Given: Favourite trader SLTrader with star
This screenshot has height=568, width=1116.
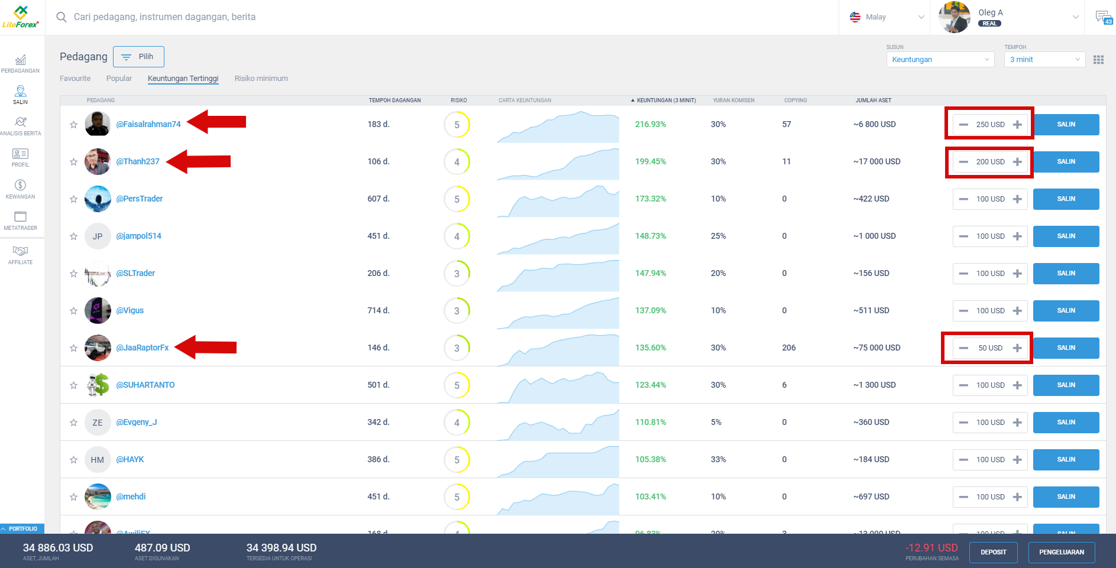Looking at the screenshot, I should pos(73,274).
